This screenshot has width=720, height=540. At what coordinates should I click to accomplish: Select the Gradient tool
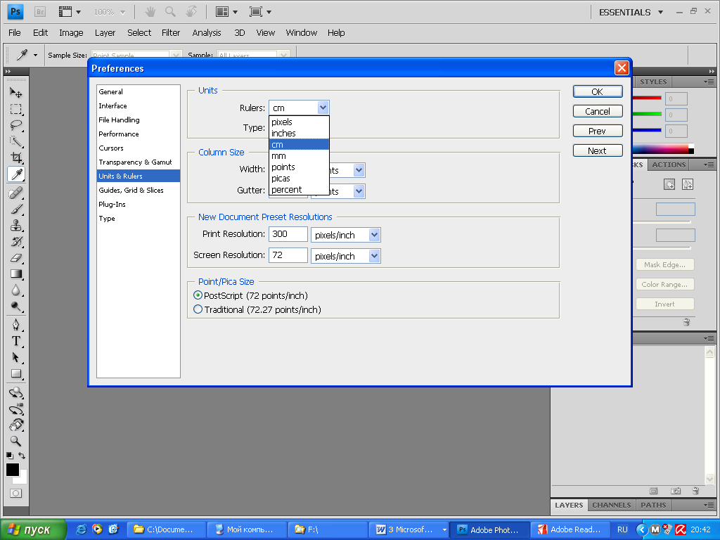(x=16, y=274)
